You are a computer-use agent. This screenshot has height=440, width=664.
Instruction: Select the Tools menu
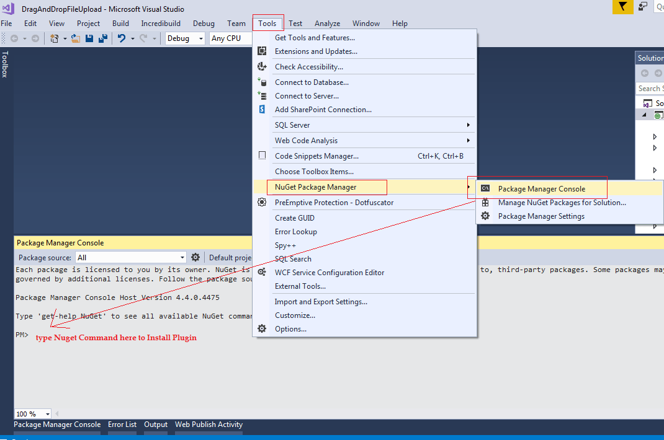click(x=267, y=23)
